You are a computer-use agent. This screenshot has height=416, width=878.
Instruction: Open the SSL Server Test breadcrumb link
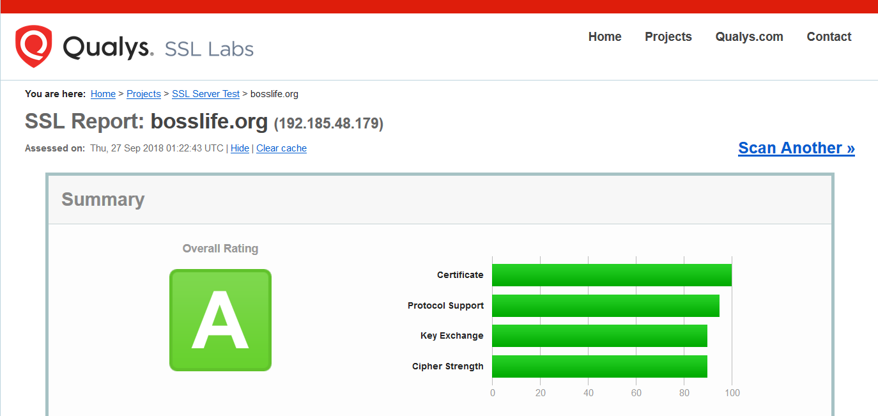(x=206, y=94)
